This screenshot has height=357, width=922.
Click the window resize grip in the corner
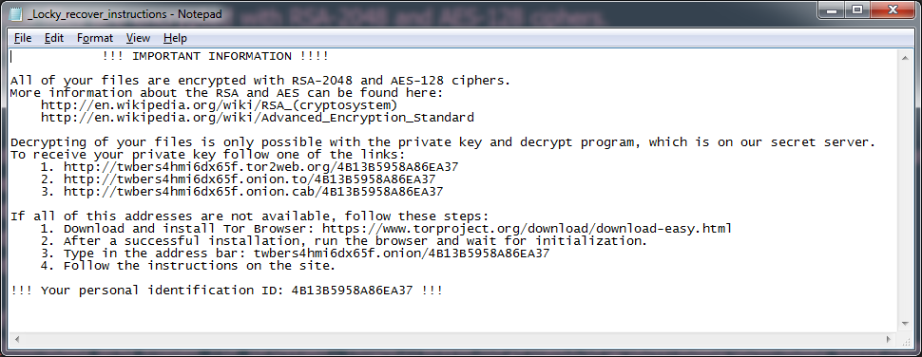tap(904, 339)
